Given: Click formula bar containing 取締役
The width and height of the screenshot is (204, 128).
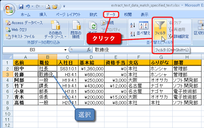Looking at the screenshot, I should [x=148, y=50].
